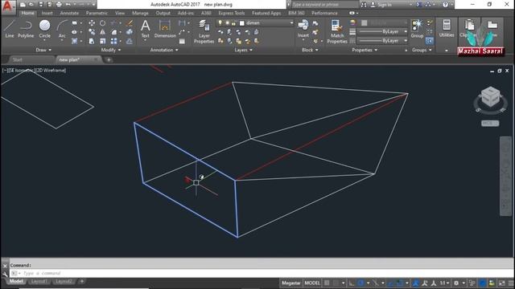
Task: Open the Output ribbon tab
Action: click(x=163, y=13)
